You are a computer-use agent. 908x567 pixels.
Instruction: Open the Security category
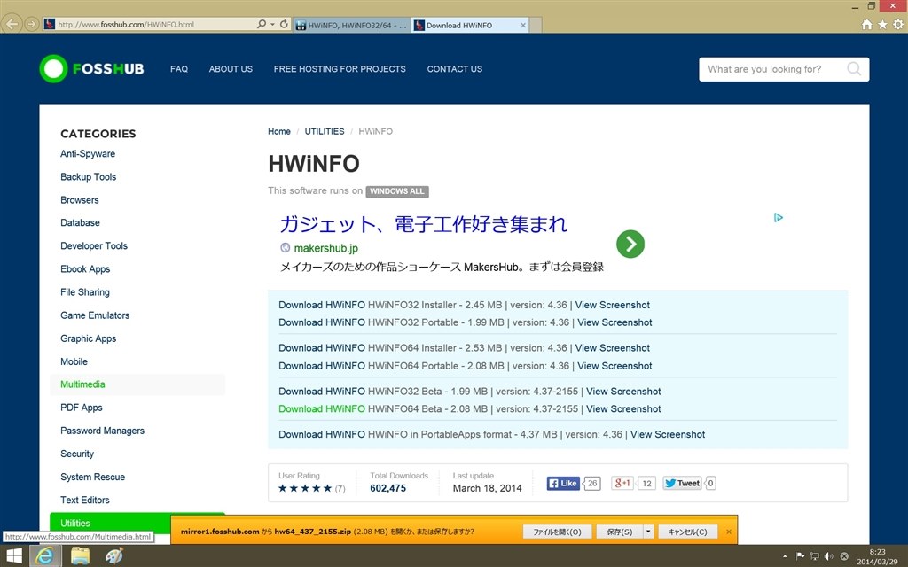pos(77,454)
